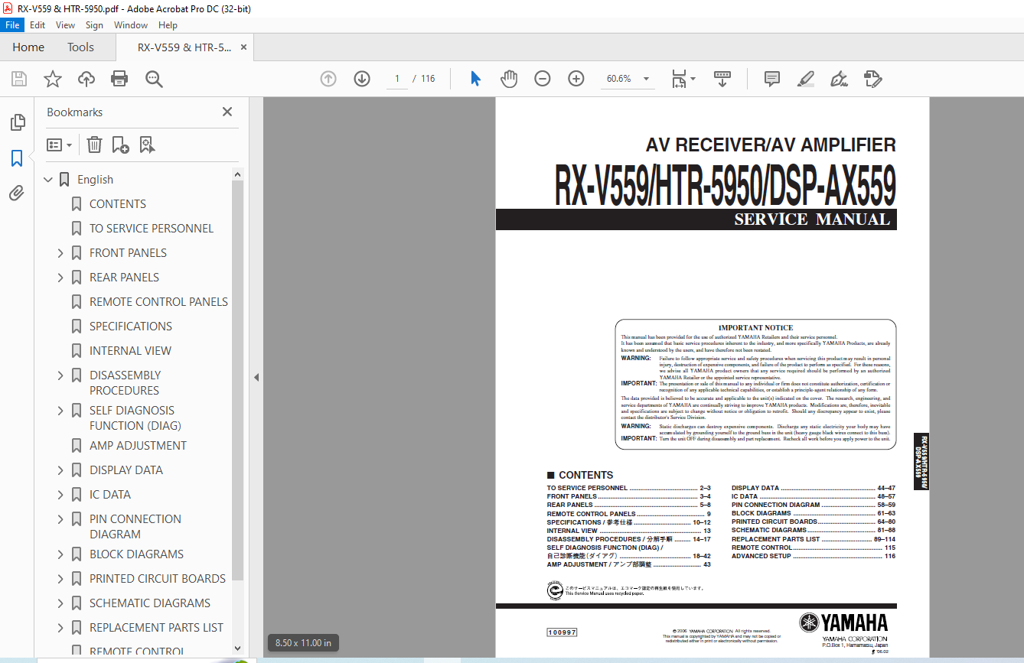Collapse navigation pane with side arrow

point(256,377)
